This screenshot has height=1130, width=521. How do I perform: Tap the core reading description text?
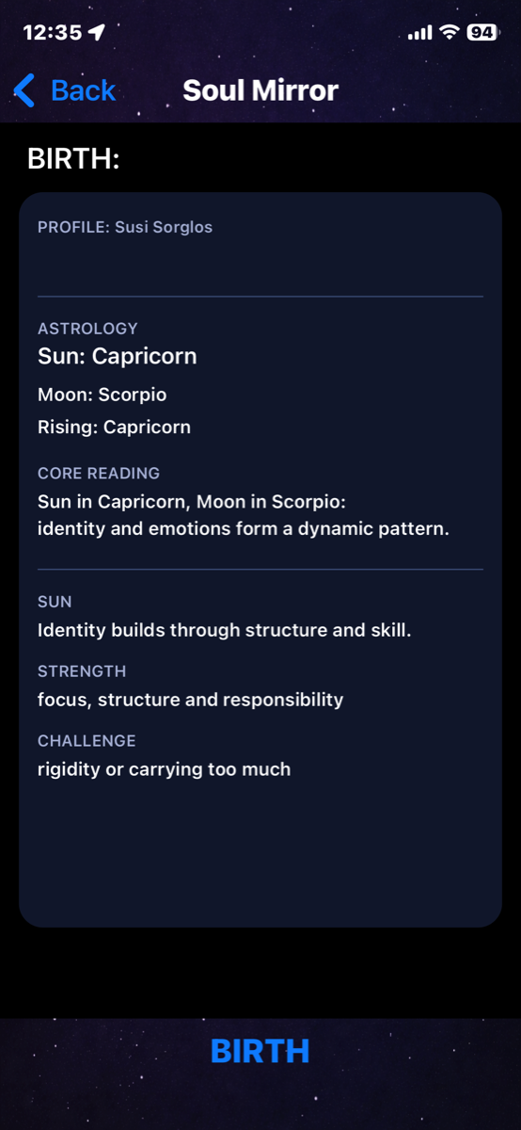[244, 515]
